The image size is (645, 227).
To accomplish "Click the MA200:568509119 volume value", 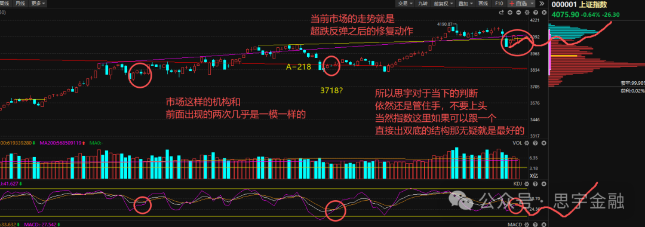I will coord(60,143).
